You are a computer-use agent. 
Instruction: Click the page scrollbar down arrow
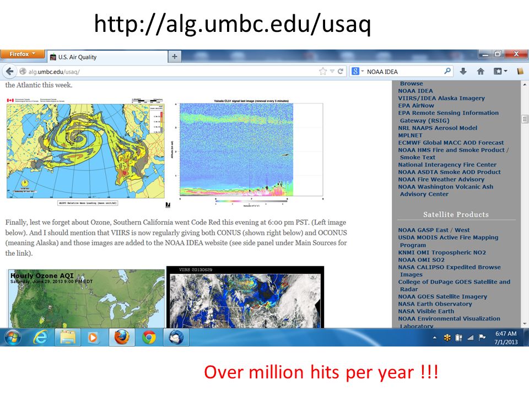pos(525,324)
